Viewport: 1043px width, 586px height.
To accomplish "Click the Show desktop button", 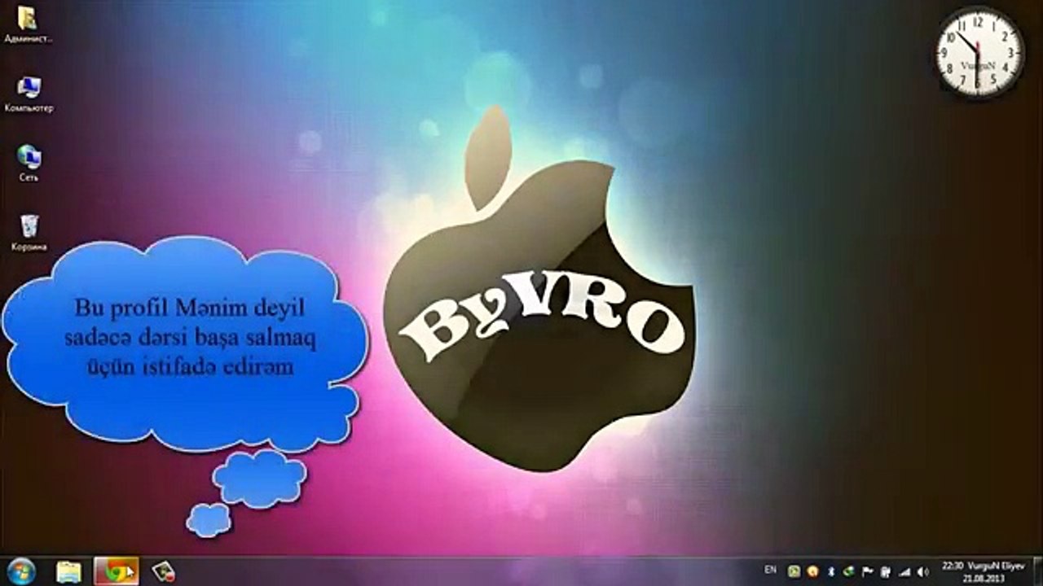I will point(1037,571).
